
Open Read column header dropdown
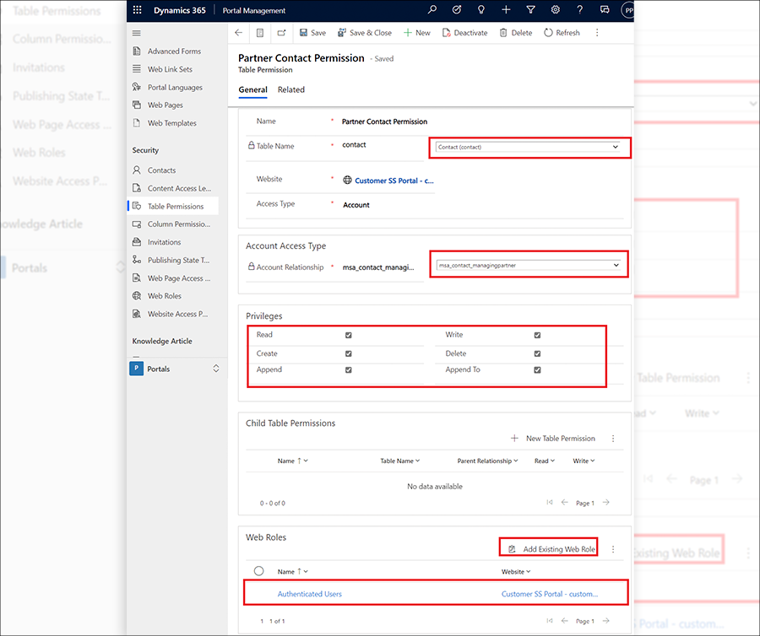(545, 461)
